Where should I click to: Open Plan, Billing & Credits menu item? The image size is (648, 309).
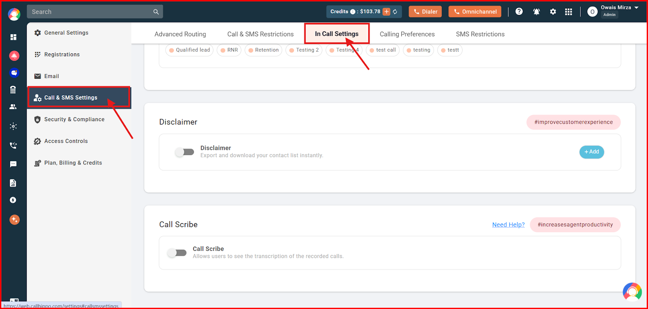tap(79, 163)
